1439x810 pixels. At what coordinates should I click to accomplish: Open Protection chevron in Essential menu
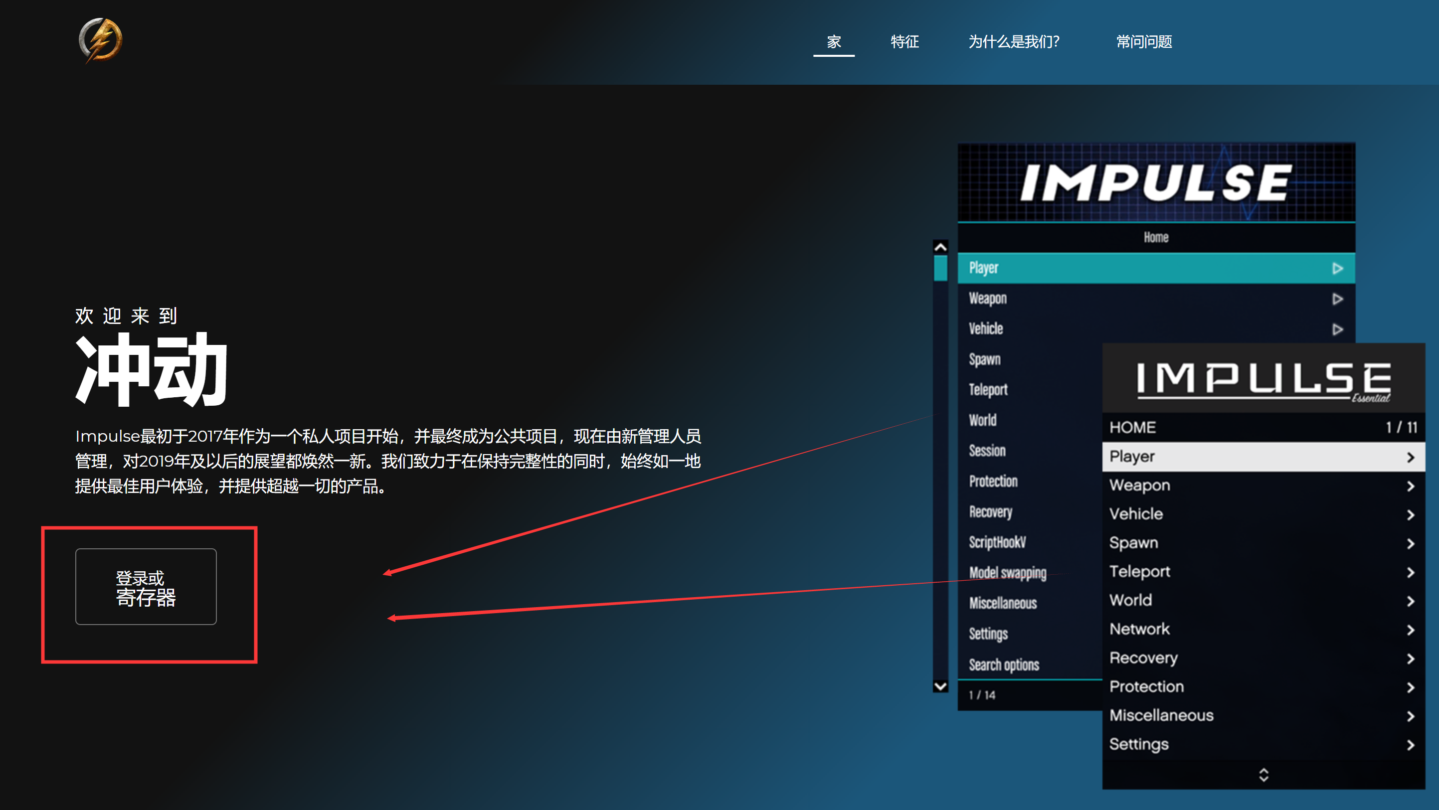pyautogui.click(x=1411, y=688)
